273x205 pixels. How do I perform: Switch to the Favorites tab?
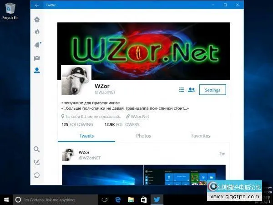[x=201, y=136]
